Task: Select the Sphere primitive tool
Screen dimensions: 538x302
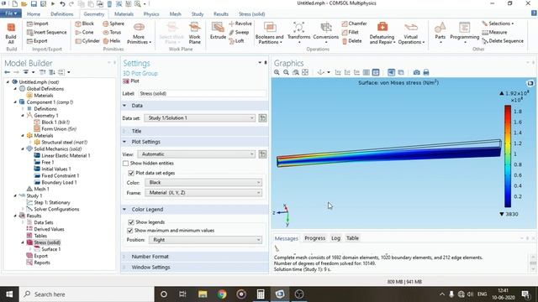Action: click(113, 23)
